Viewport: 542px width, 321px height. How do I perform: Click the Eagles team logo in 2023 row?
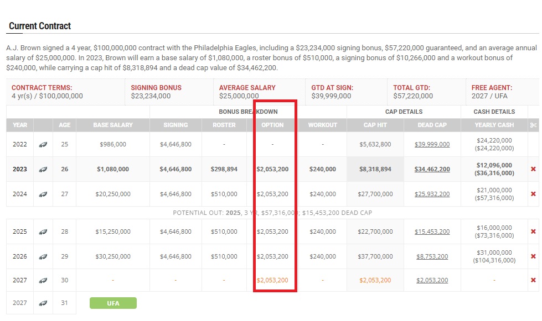tap(43, 169)
